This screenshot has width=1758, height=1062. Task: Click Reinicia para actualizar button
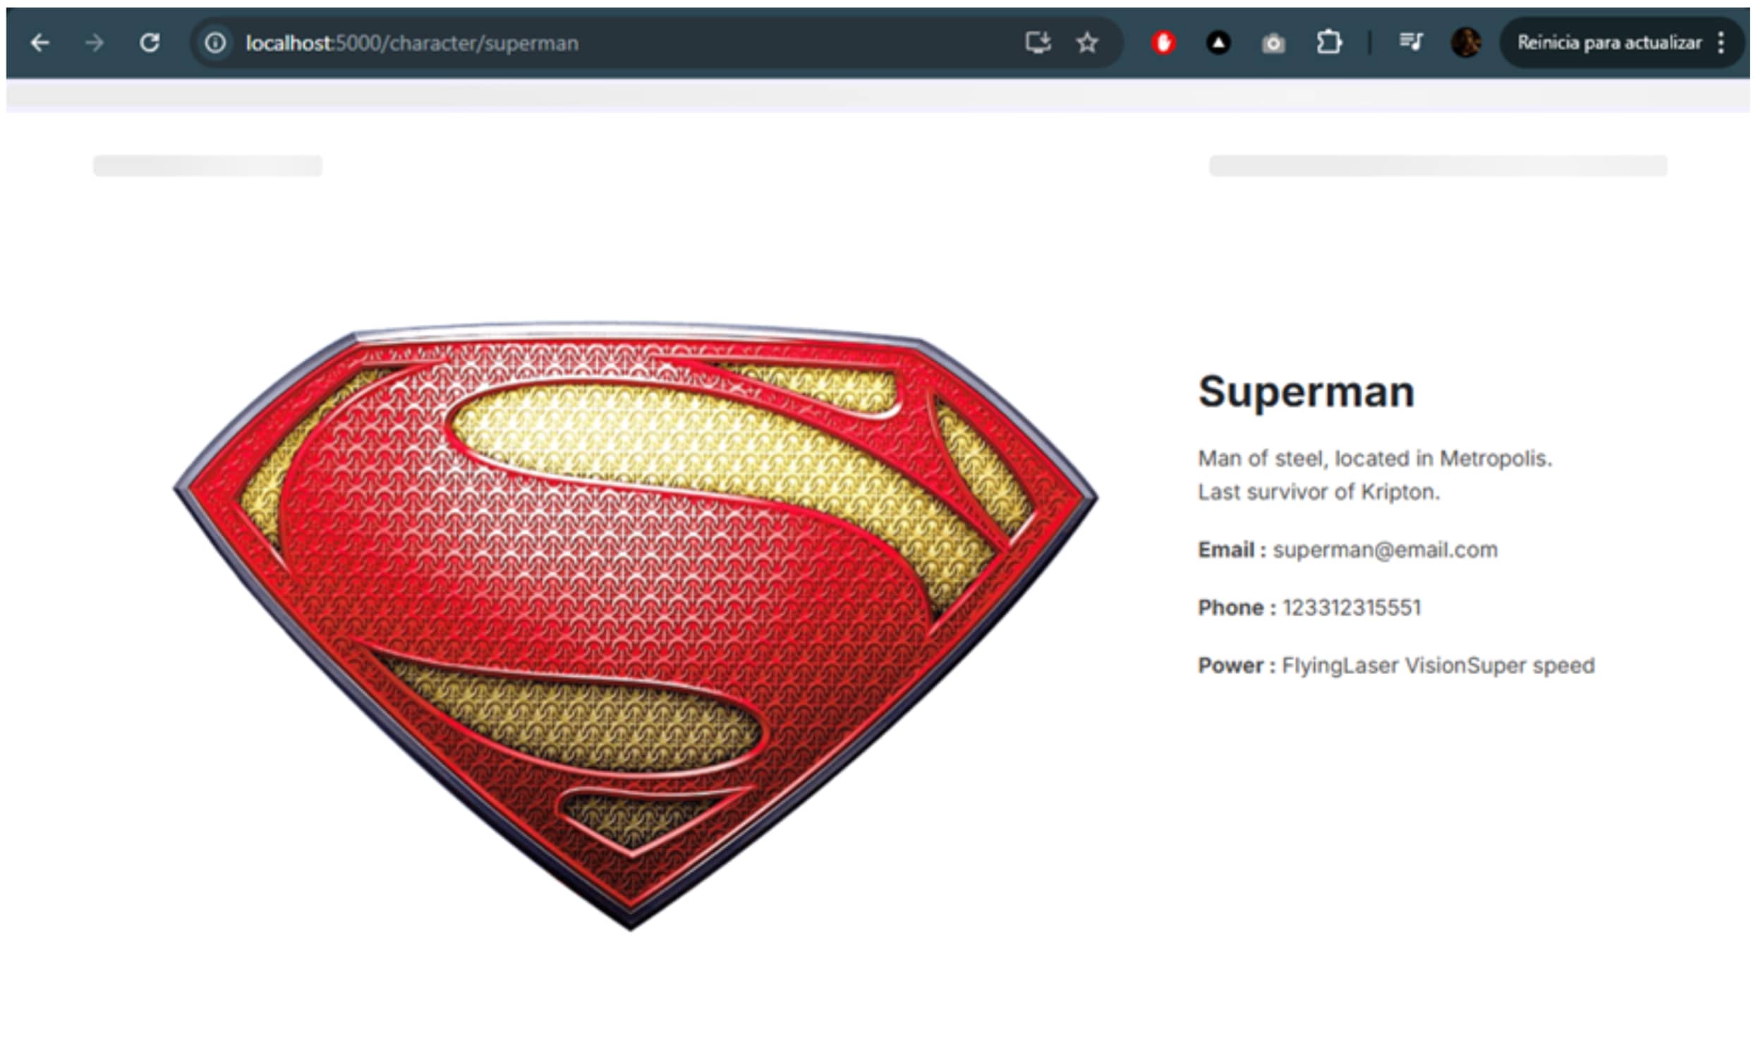(x=1609, y=43)
